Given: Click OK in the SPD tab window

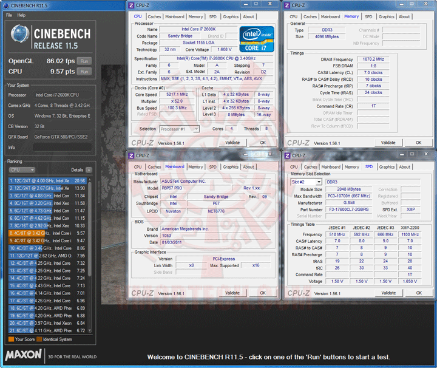Looking at the screenshot, I should 419,293.
